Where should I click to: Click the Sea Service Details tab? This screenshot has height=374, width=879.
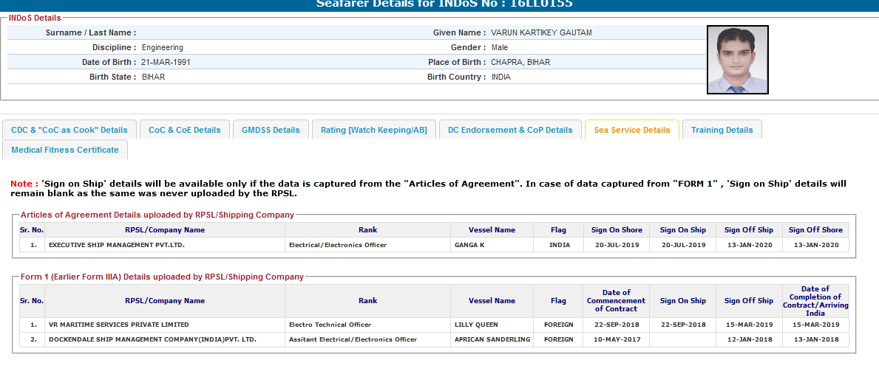[x=631, y=130]
